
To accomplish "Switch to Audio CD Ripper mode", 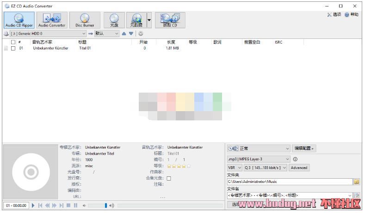I will point(19,20).
